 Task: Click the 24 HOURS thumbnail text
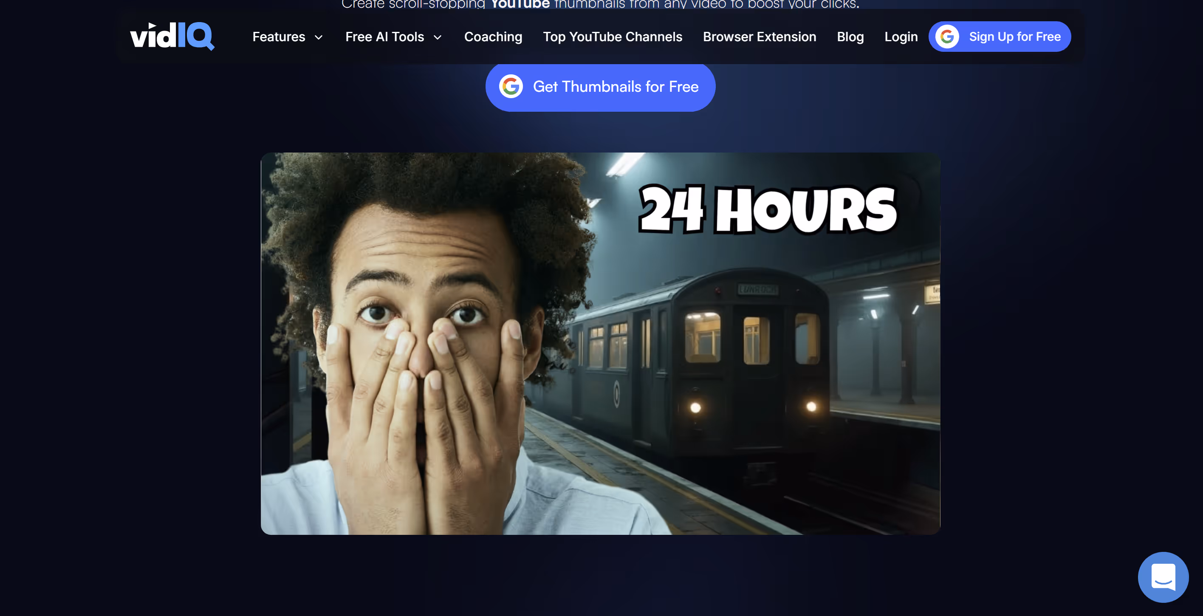tap(767, 210)
